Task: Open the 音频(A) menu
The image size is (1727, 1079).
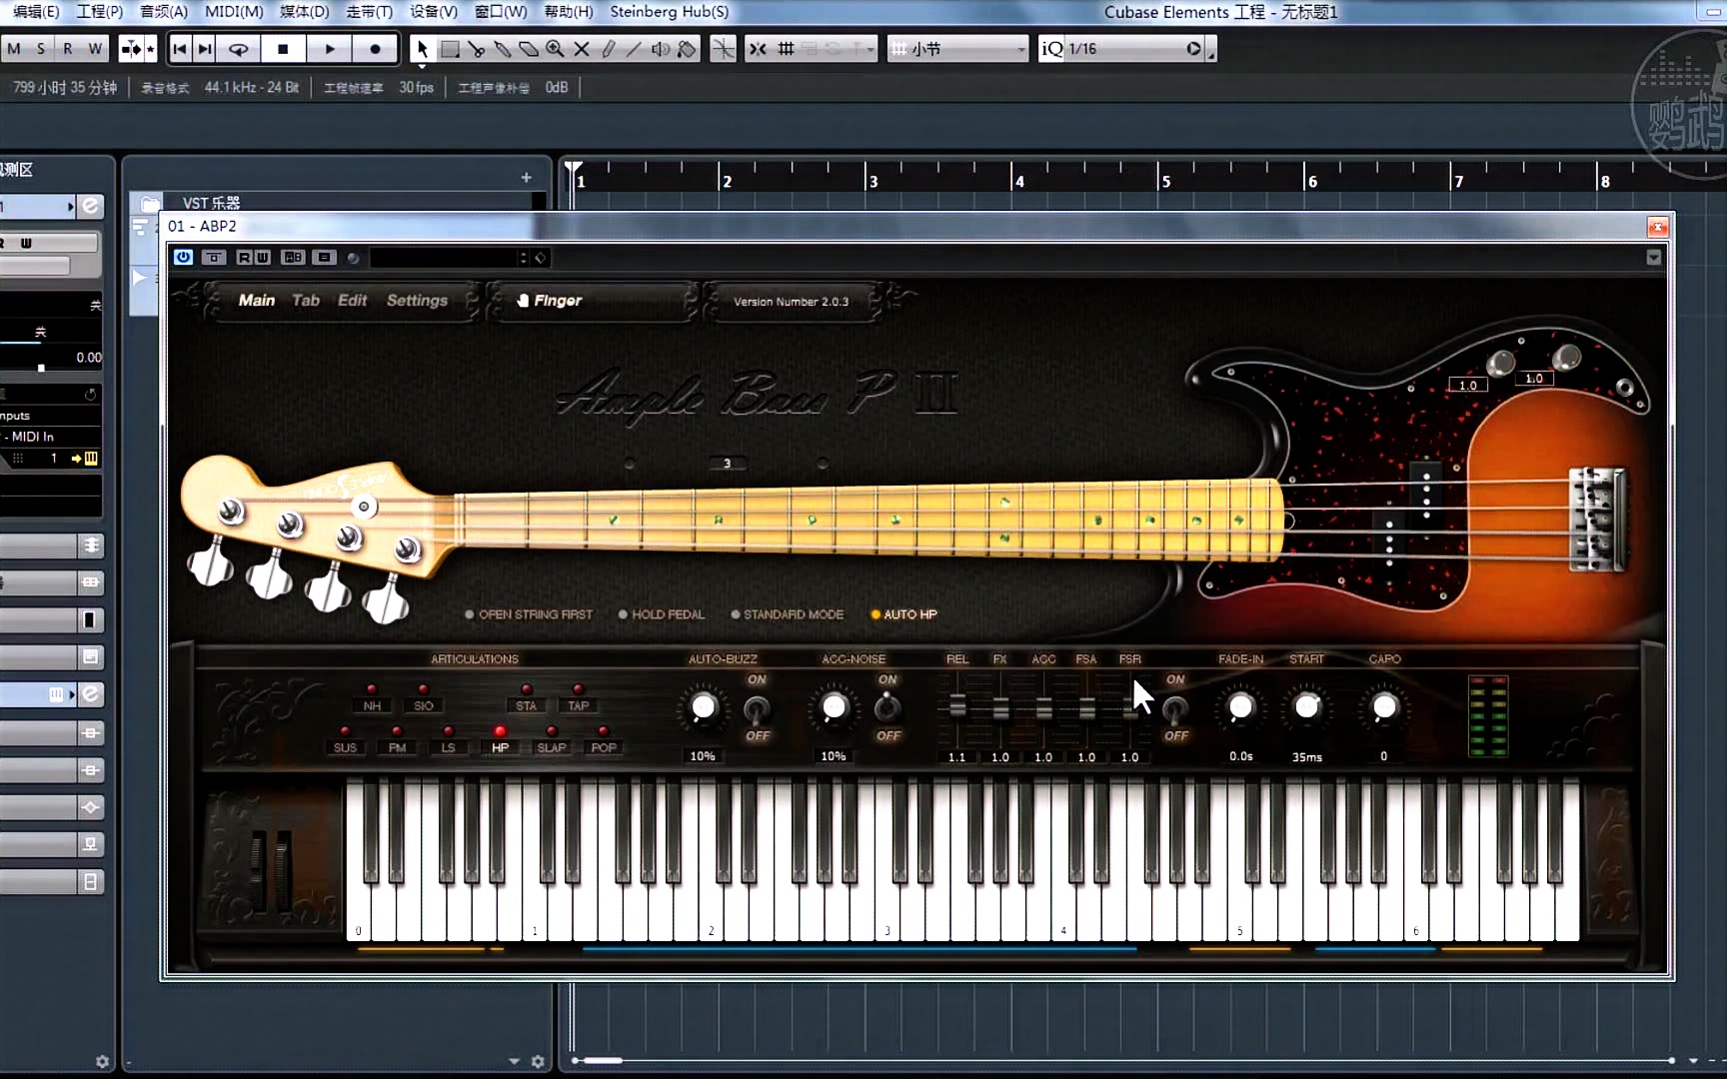Action: pos(164,12)
